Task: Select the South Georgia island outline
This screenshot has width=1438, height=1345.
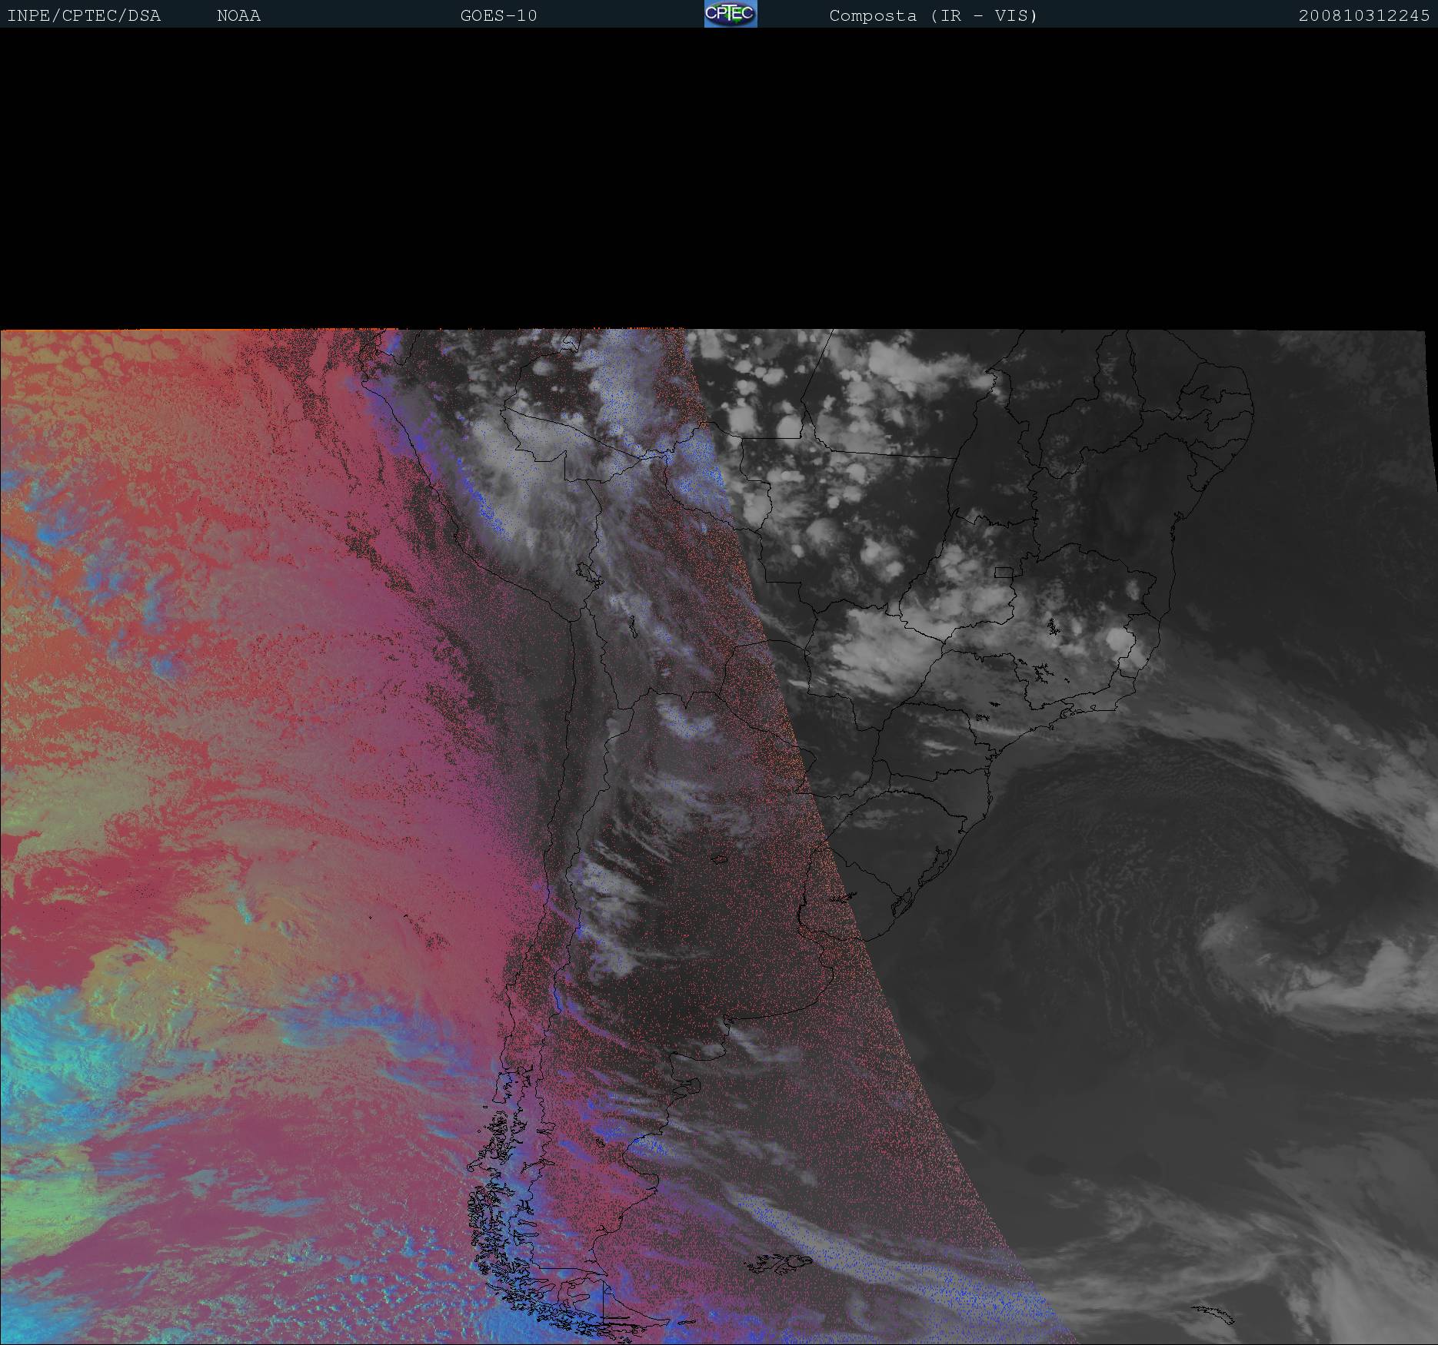Action: 1215,1315
